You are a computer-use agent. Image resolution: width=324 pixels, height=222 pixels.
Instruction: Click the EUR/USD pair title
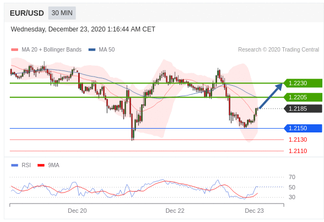click(x=27, y=13)
